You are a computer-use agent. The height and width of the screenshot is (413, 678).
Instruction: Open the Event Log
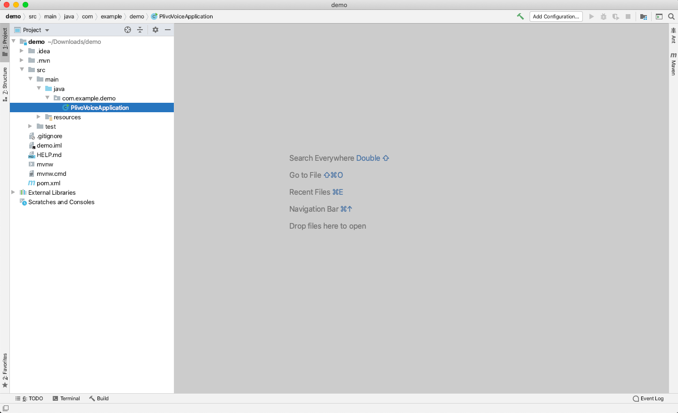[x=651, y=398]
